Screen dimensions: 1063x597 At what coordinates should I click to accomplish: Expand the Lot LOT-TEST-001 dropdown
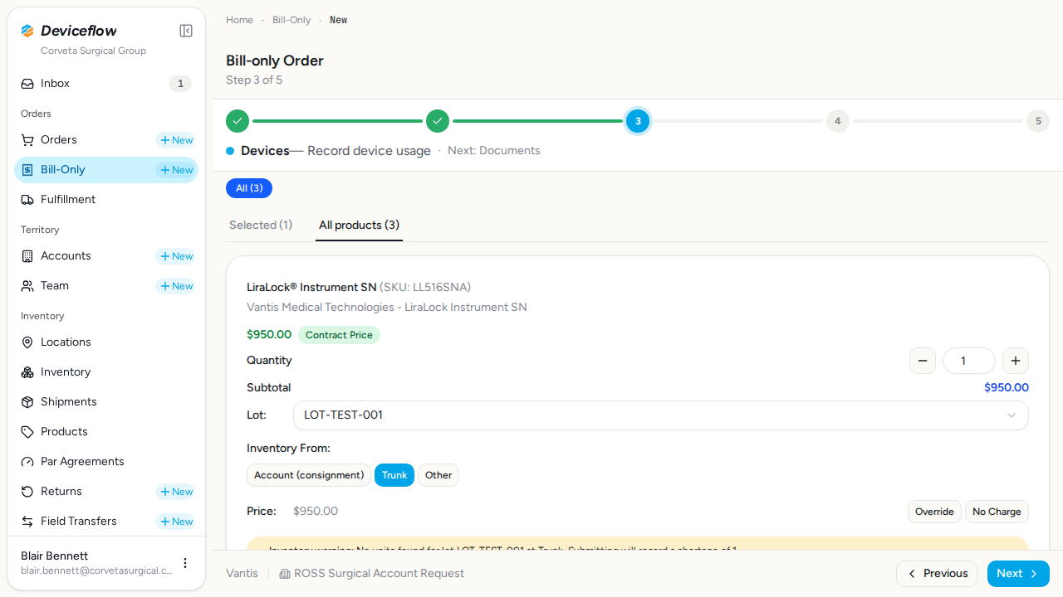(x=661, y=415)
